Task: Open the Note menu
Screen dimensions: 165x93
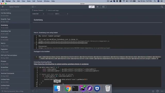Action: pyautogui.click(x=29, y=1)
